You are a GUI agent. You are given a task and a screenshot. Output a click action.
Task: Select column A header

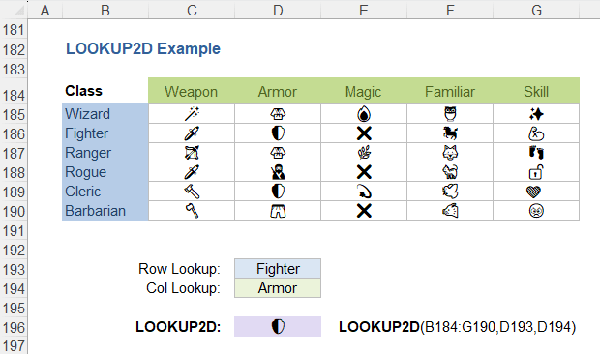(45, 10)
